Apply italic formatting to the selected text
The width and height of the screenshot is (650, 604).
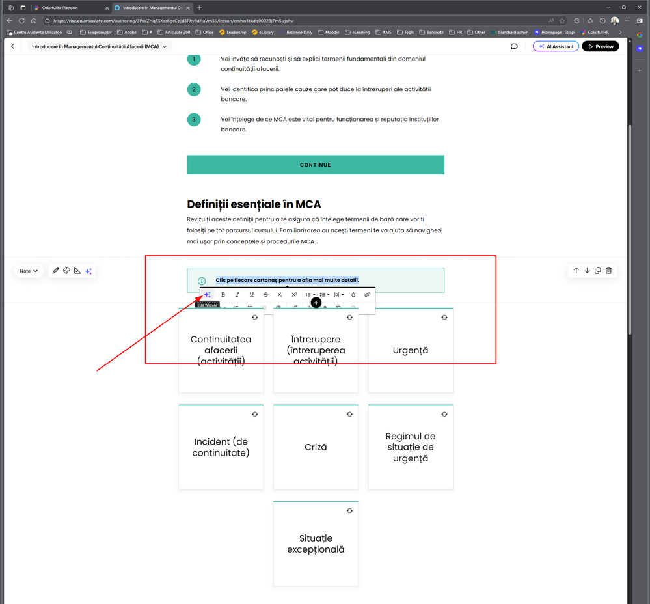point(237,295)
